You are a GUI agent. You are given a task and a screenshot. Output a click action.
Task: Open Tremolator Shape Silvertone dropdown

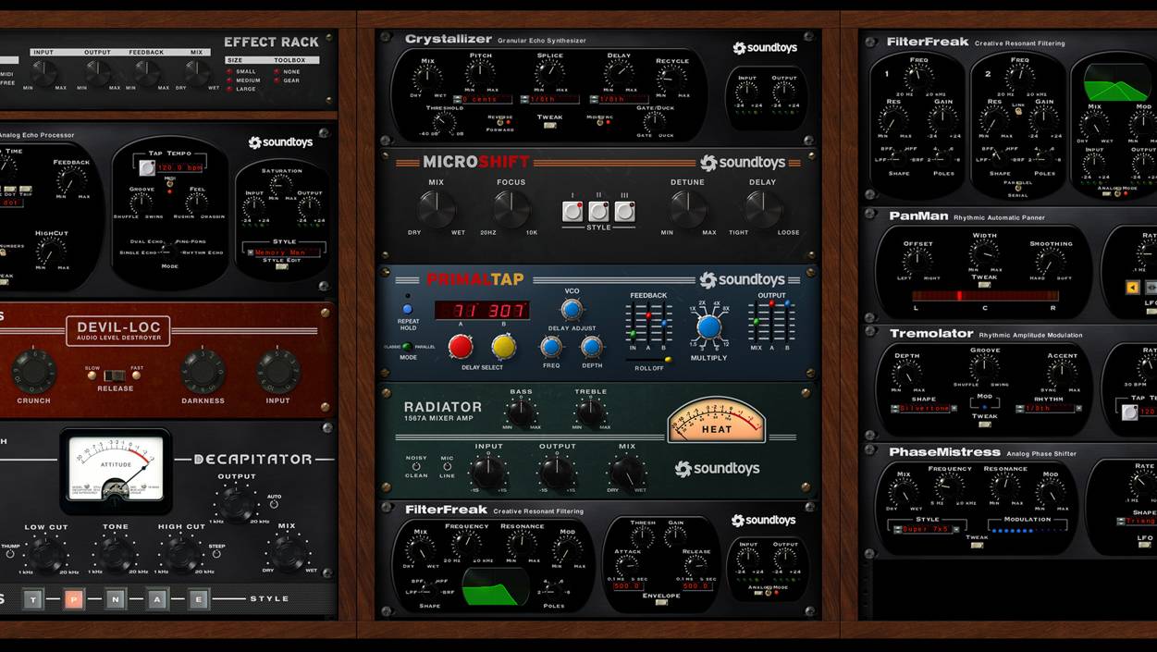click(x=922, y=408)
